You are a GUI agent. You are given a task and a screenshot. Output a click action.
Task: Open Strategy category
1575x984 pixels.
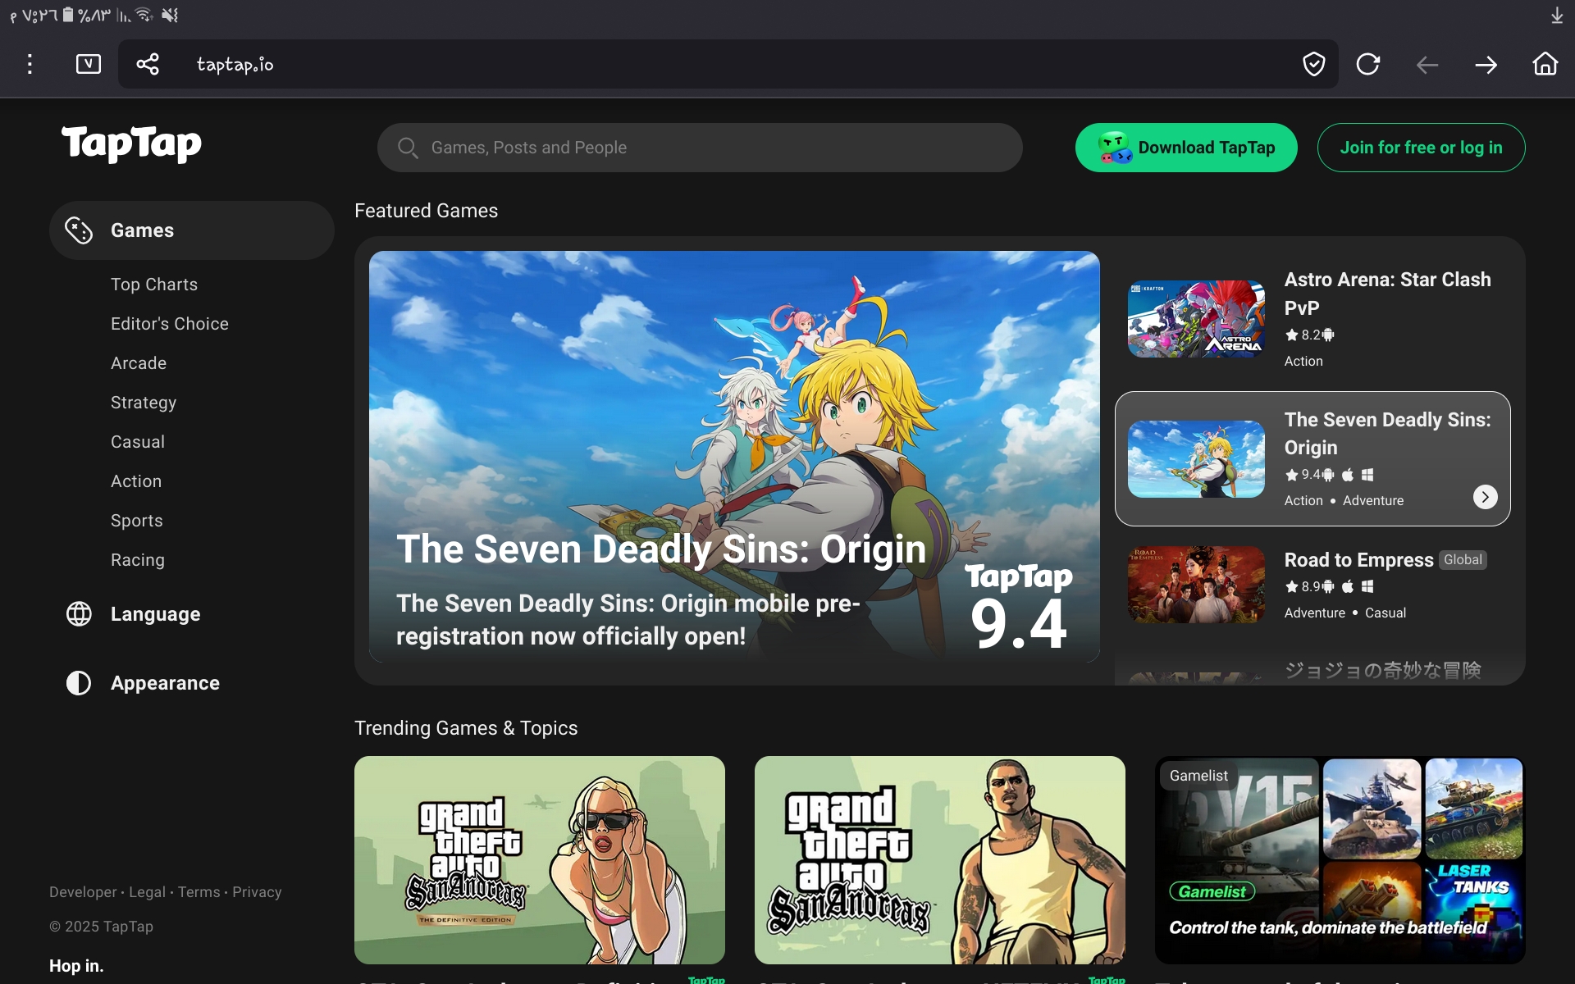[144, 403]
